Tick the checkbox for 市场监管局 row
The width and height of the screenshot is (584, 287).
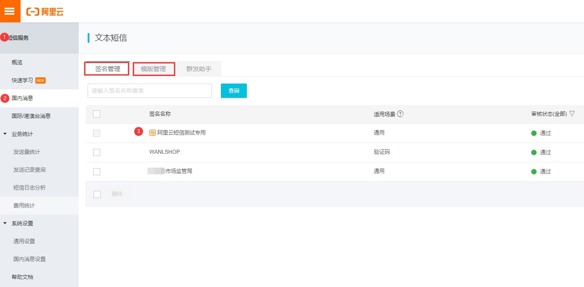(x=97, y=172)
